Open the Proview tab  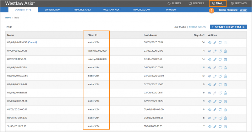(171, 10)
